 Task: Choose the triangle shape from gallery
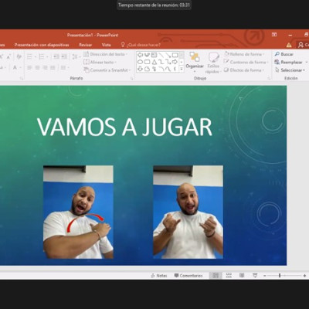(x=154, y=62)
